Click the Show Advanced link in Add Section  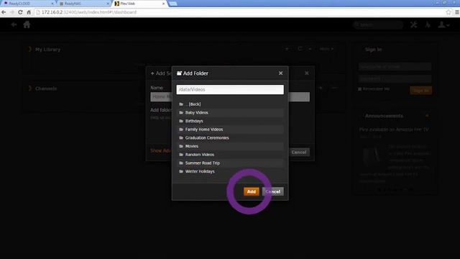tap(161, 150)
